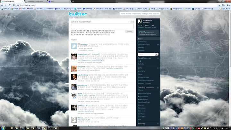Open the Flickr bookmark
This screenshot has width=231, height=130.
pyautogui.click(x=30, y=9)
